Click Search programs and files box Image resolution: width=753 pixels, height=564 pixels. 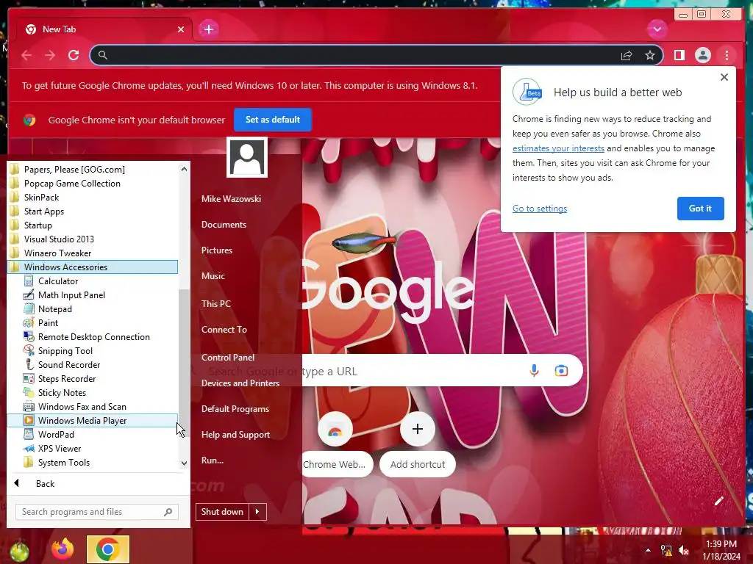point(96,512)
